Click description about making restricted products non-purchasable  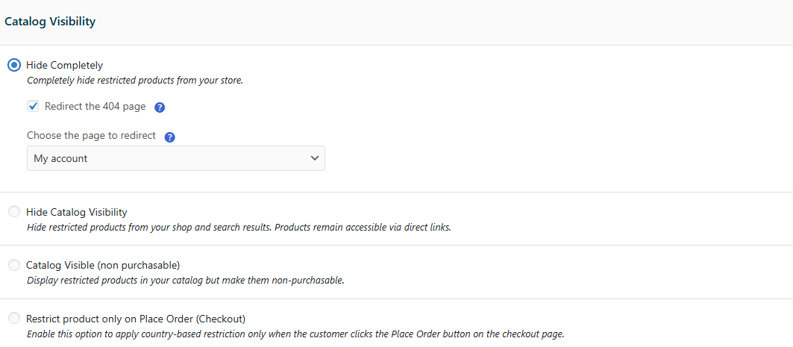(x=185, y=281)
